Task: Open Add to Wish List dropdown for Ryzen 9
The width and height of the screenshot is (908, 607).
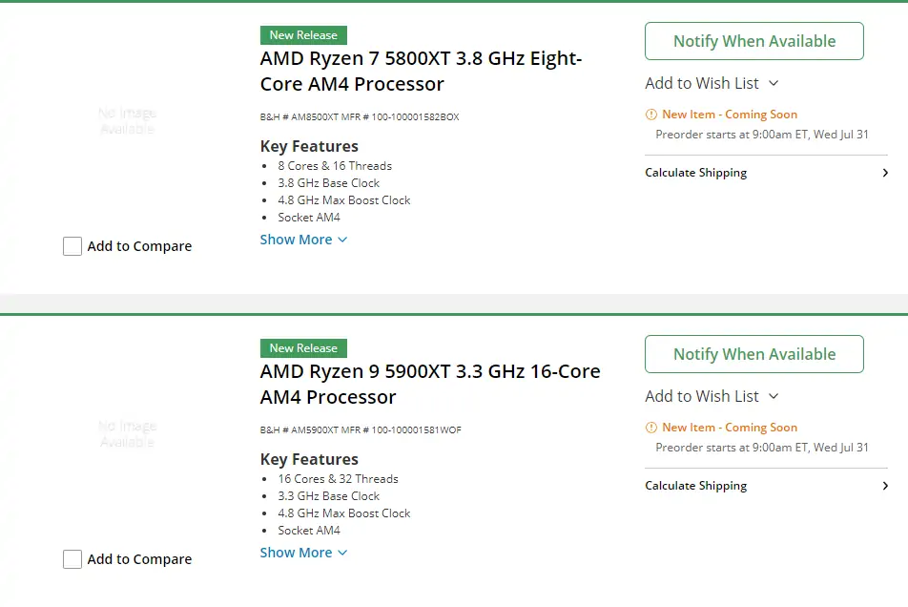Action: [712, 396]
